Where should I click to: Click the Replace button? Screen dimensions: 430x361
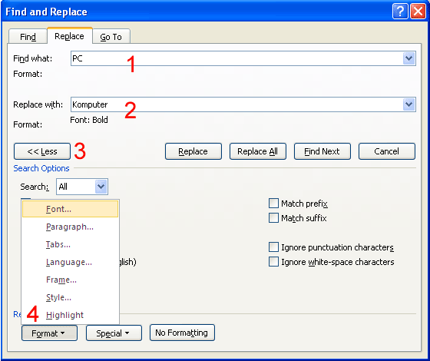coord(193,151)
